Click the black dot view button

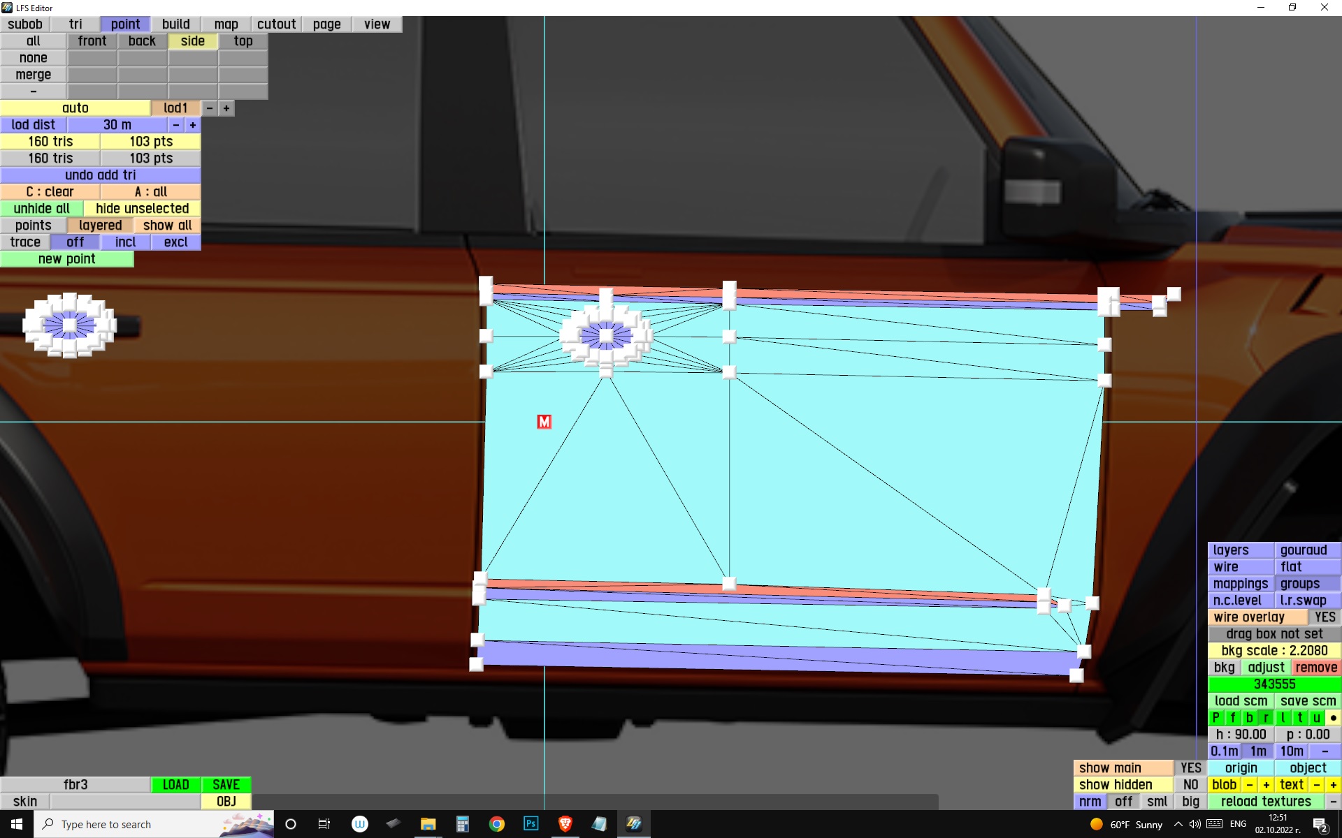(x=1333, y=718)
